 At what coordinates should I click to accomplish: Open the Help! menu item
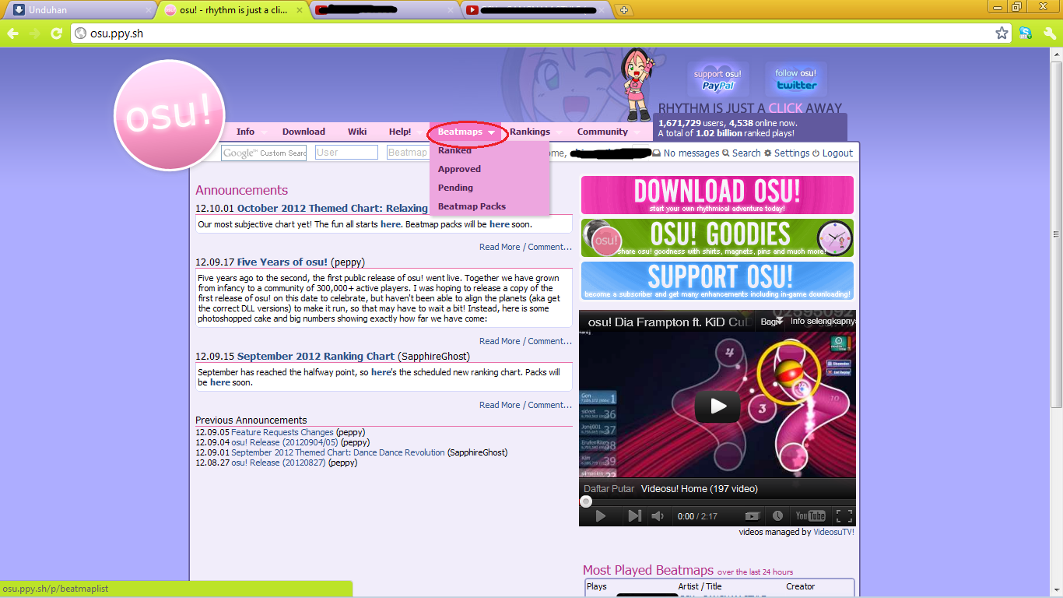pos(400,132)
